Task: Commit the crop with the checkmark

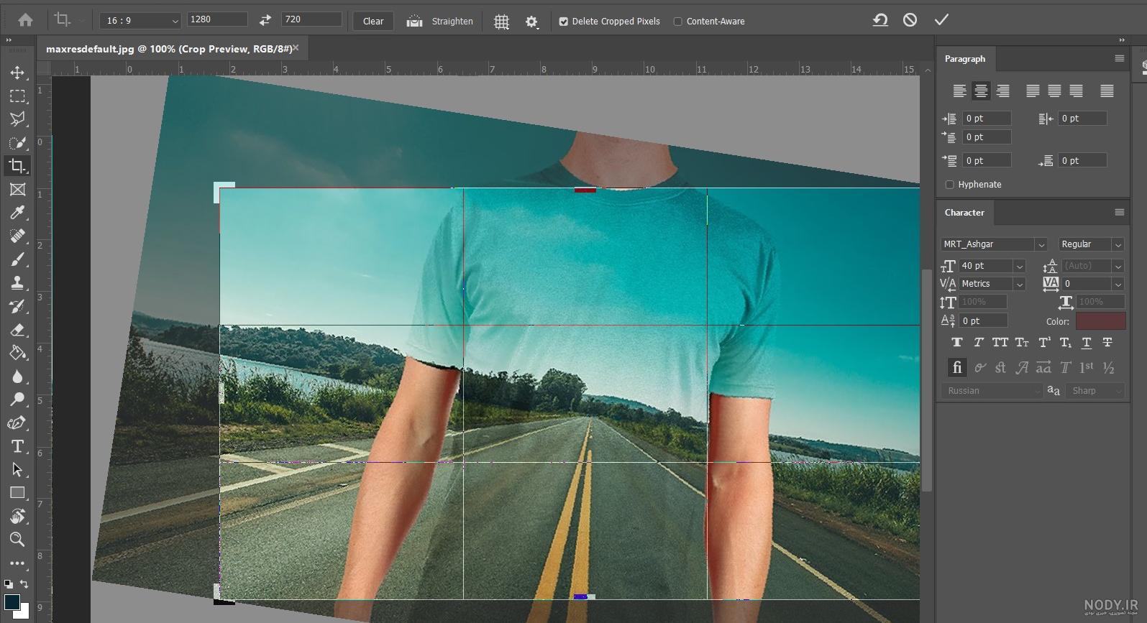Action: (941, 20)
